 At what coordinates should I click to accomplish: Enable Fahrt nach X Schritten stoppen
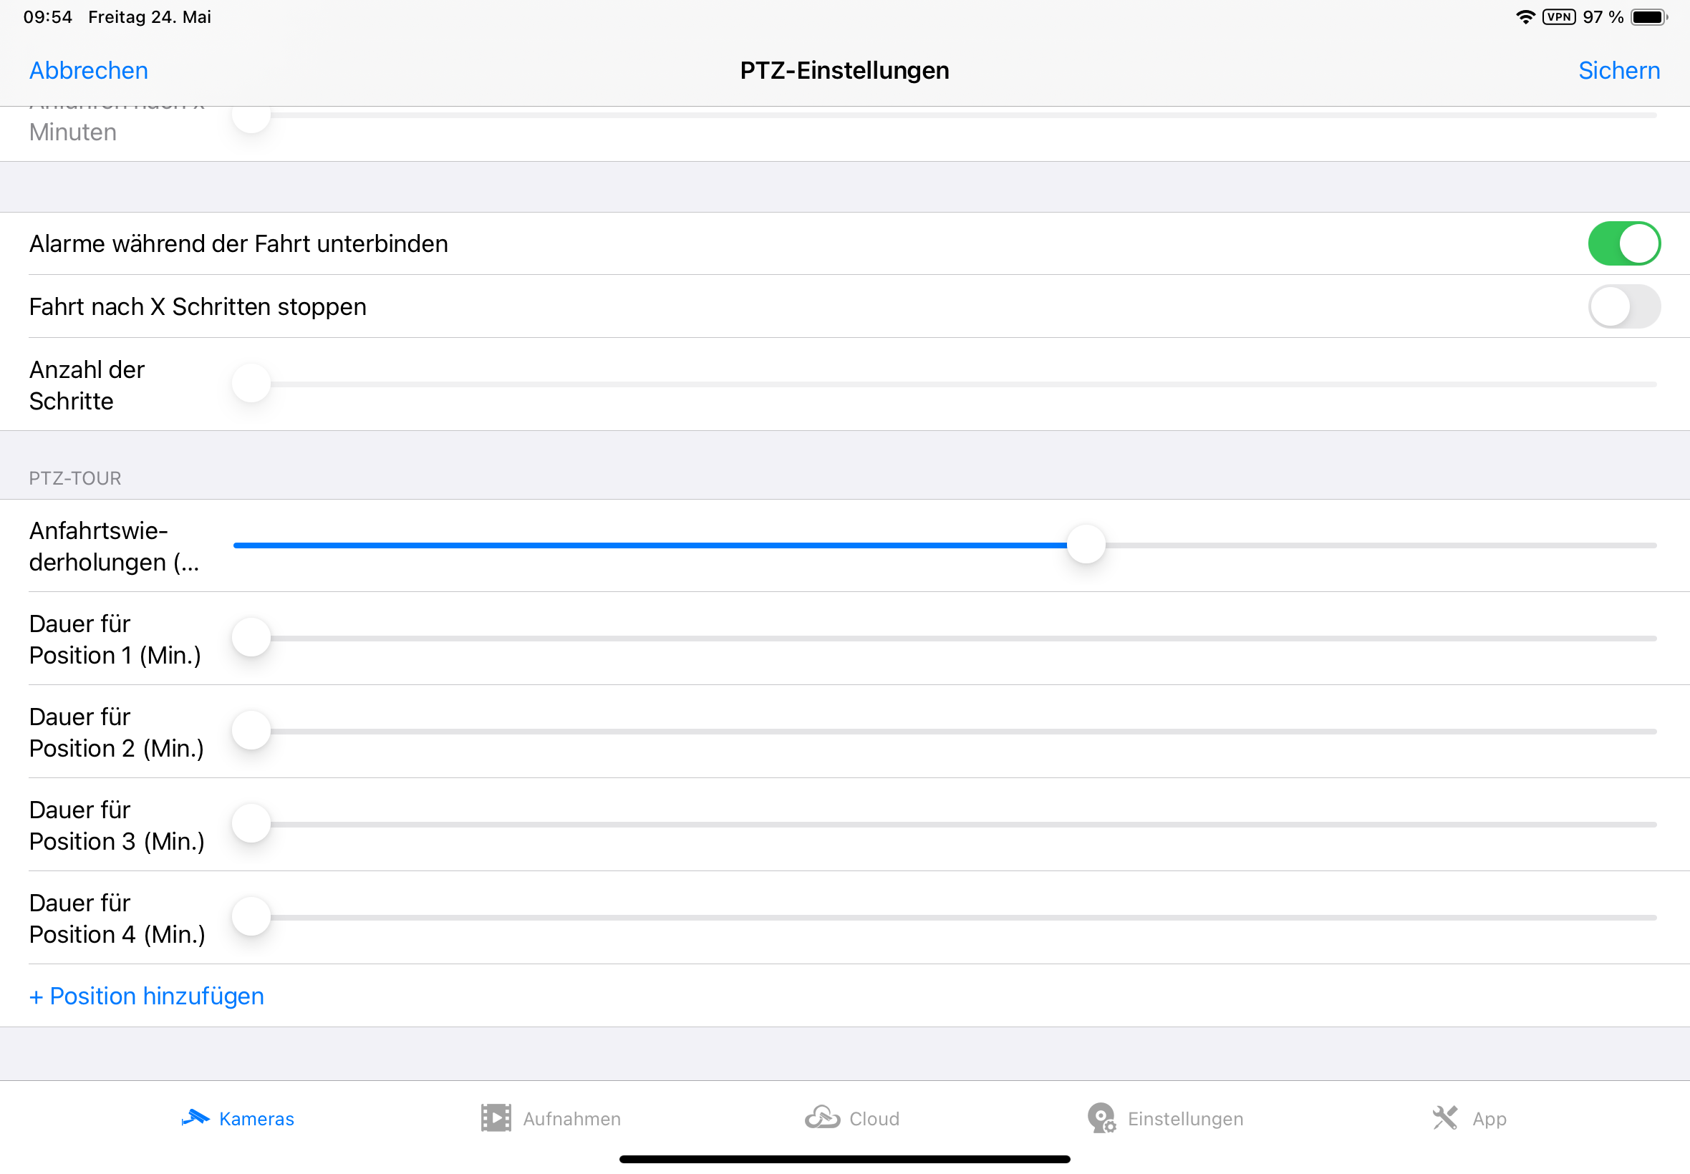[x=1624, y=306]
